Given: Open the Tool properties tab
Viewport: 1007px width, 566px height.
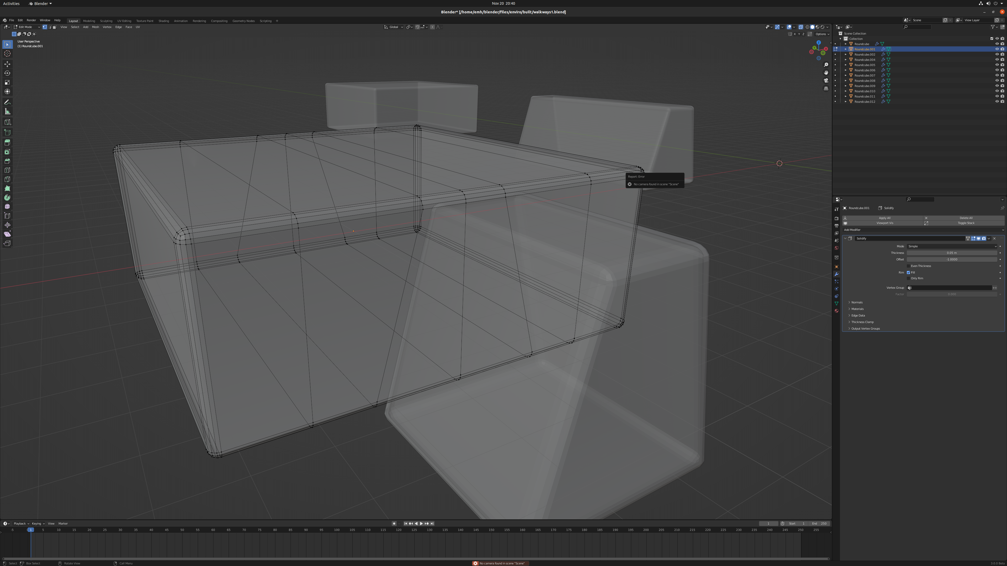Looking at the screenshot, I should pos(837,209).
